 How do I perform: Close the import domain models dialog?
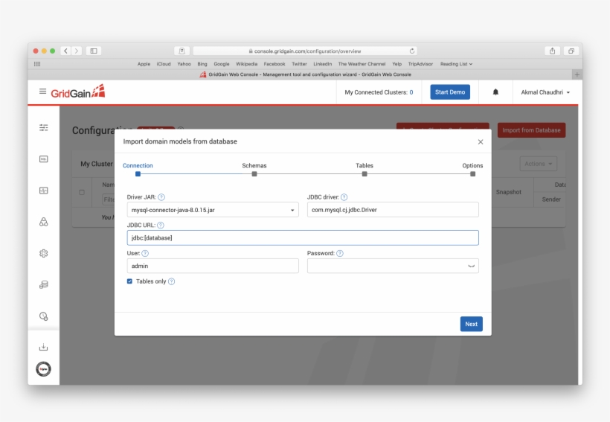pos(481,141)
